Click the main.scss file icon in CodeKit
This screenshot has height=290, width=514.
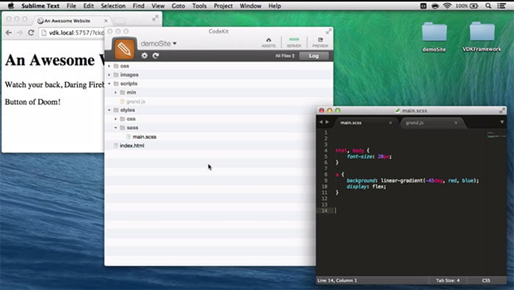point(128,137)
